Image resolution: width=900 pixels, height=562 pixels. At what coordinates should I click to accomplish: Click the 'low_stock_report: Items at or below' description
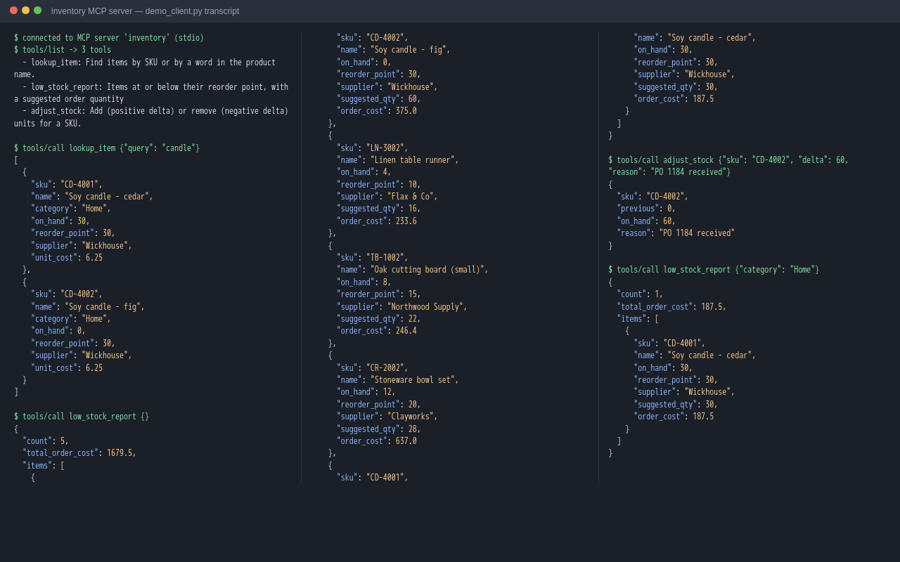click(x=151, y=93)
